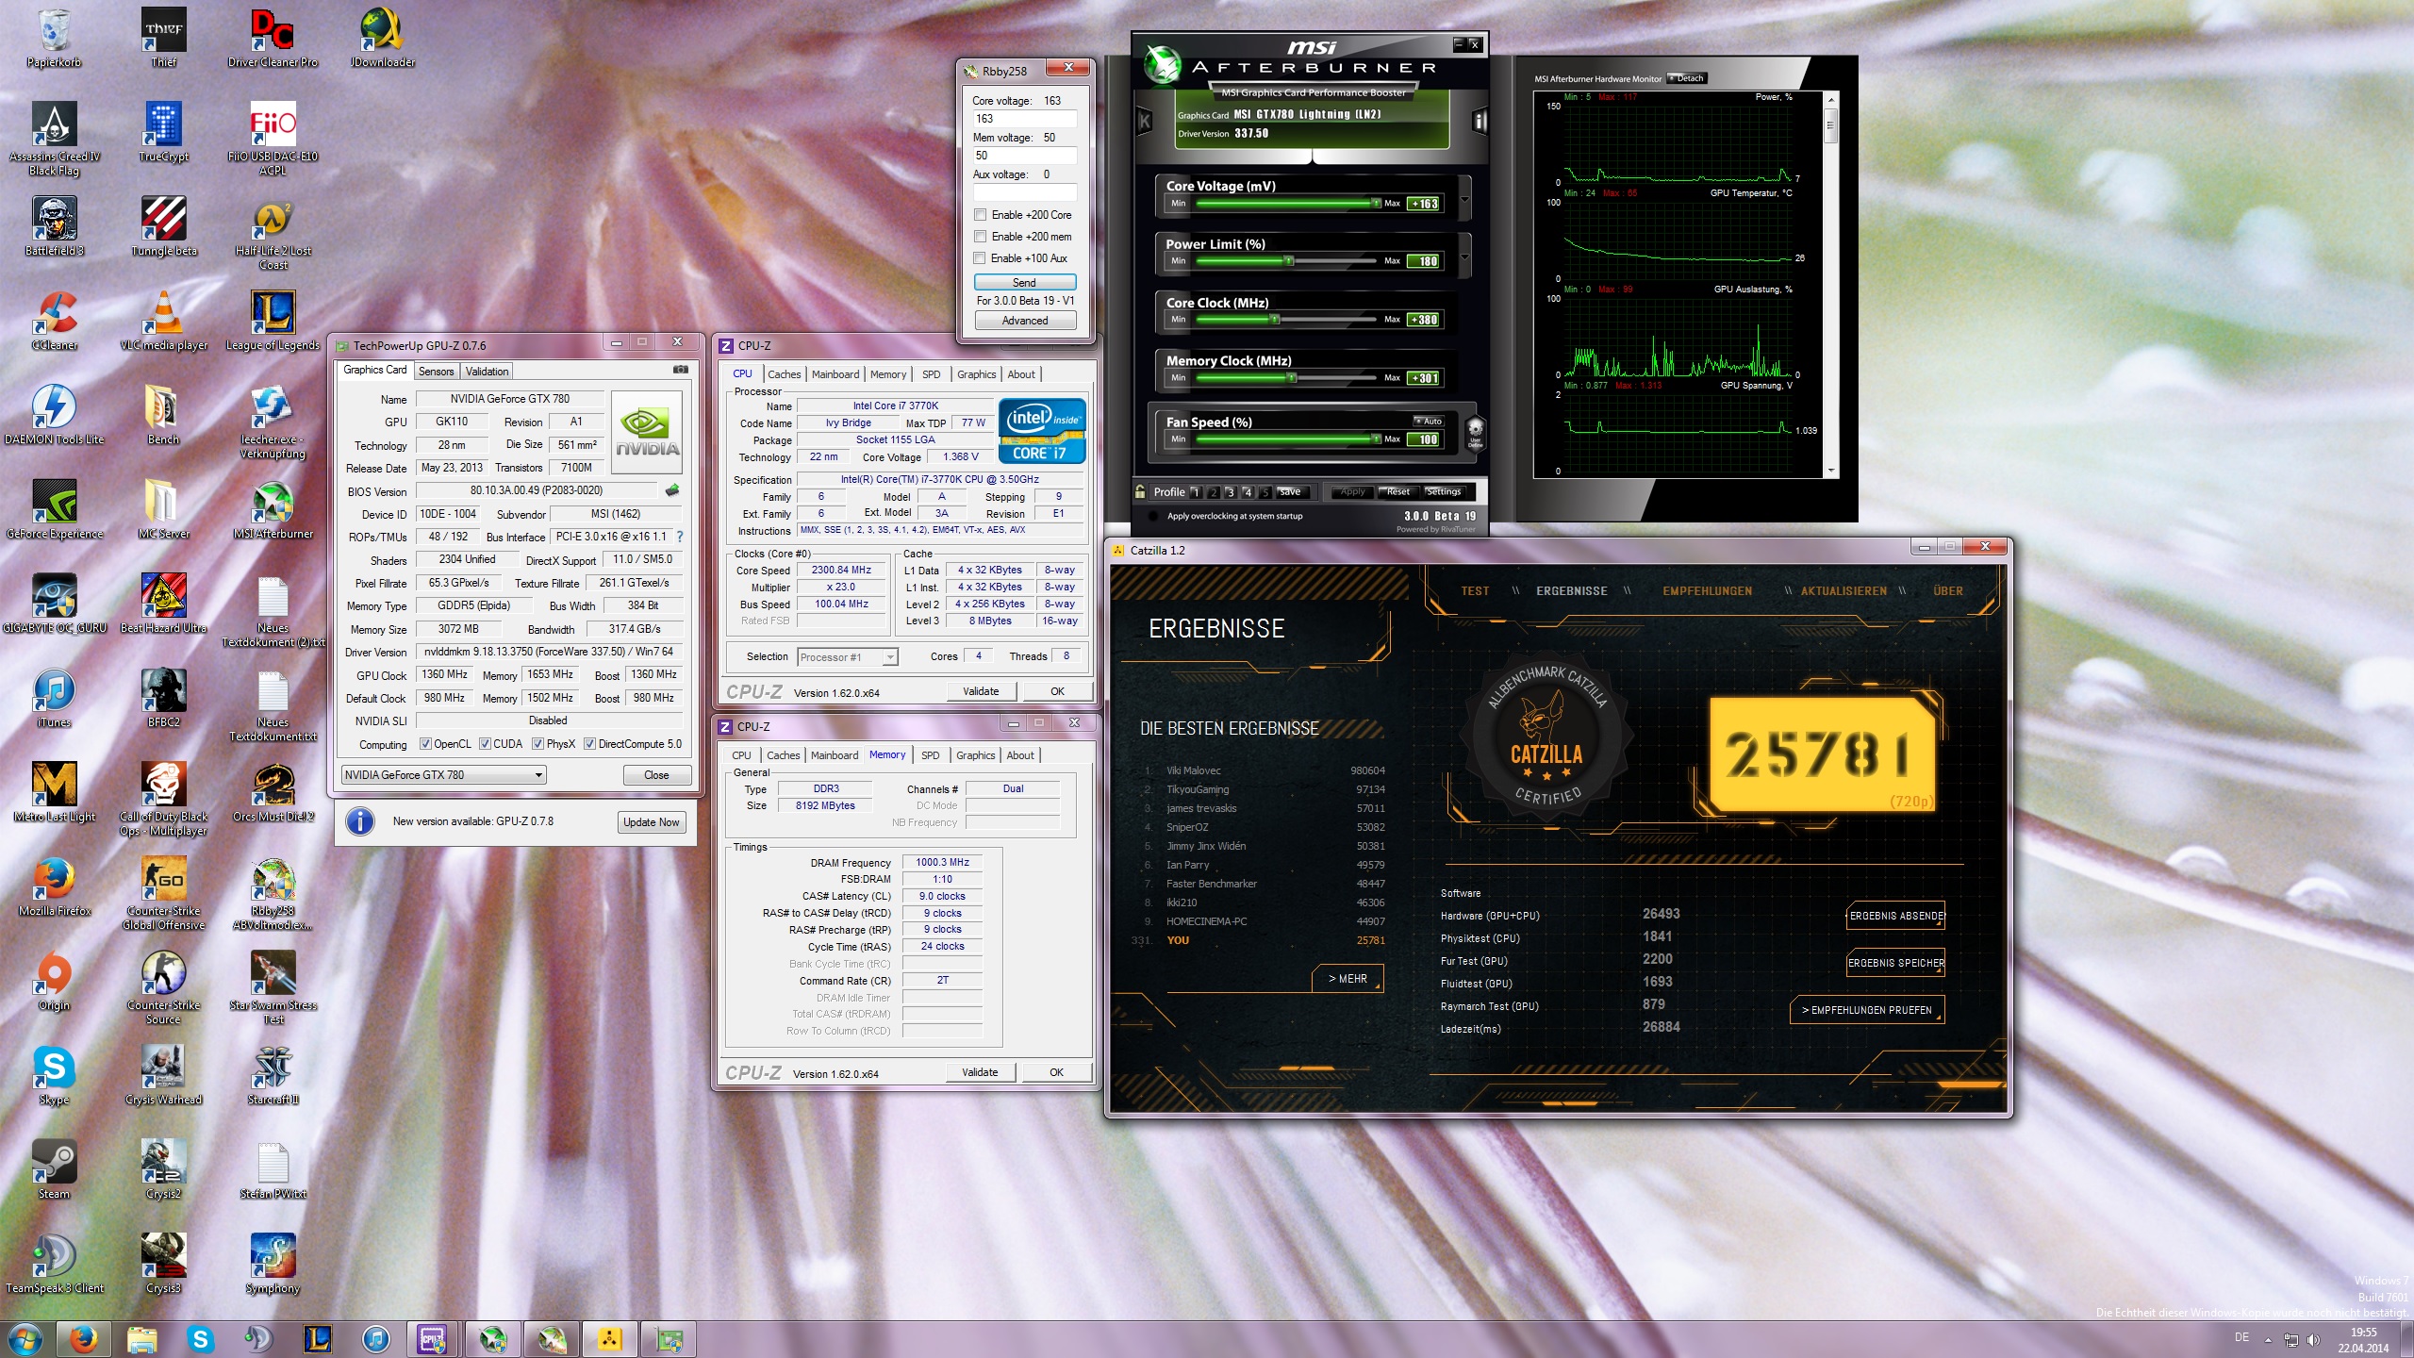
Task: Open the EMPFEHLUNGEN tab in Catzilla
Action: point(1707,591)
